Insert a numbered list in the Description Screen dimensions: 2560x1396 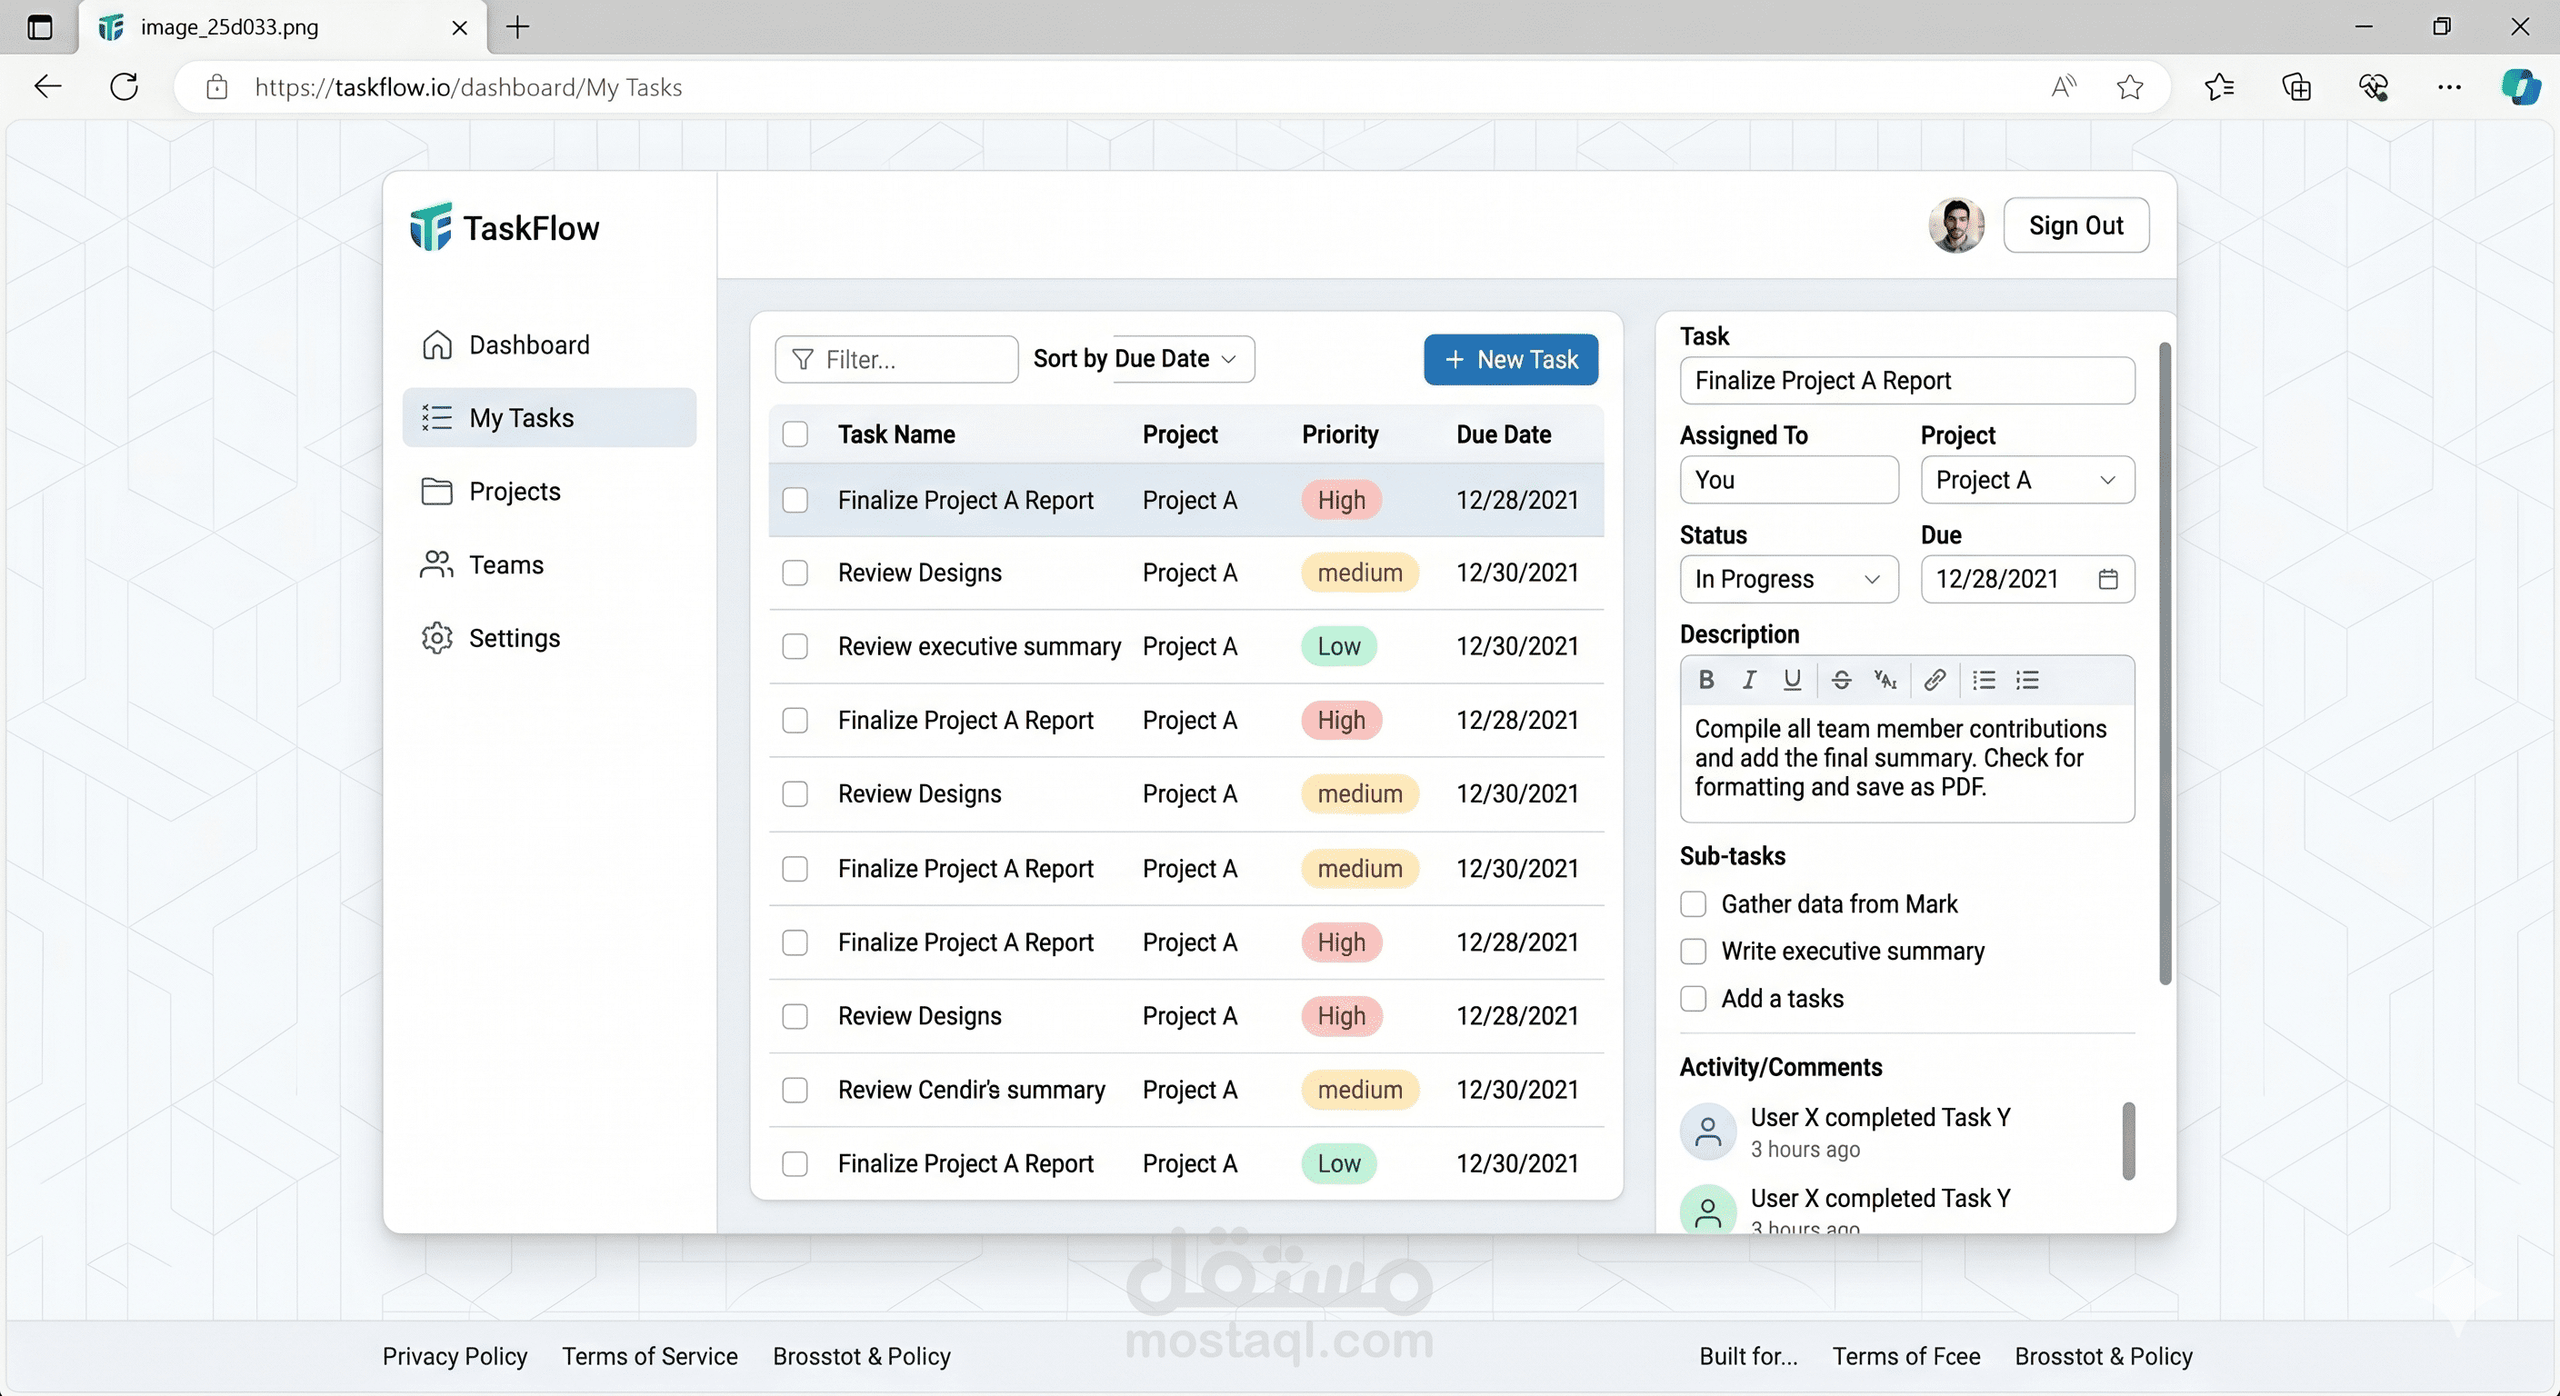point(2027,680)
